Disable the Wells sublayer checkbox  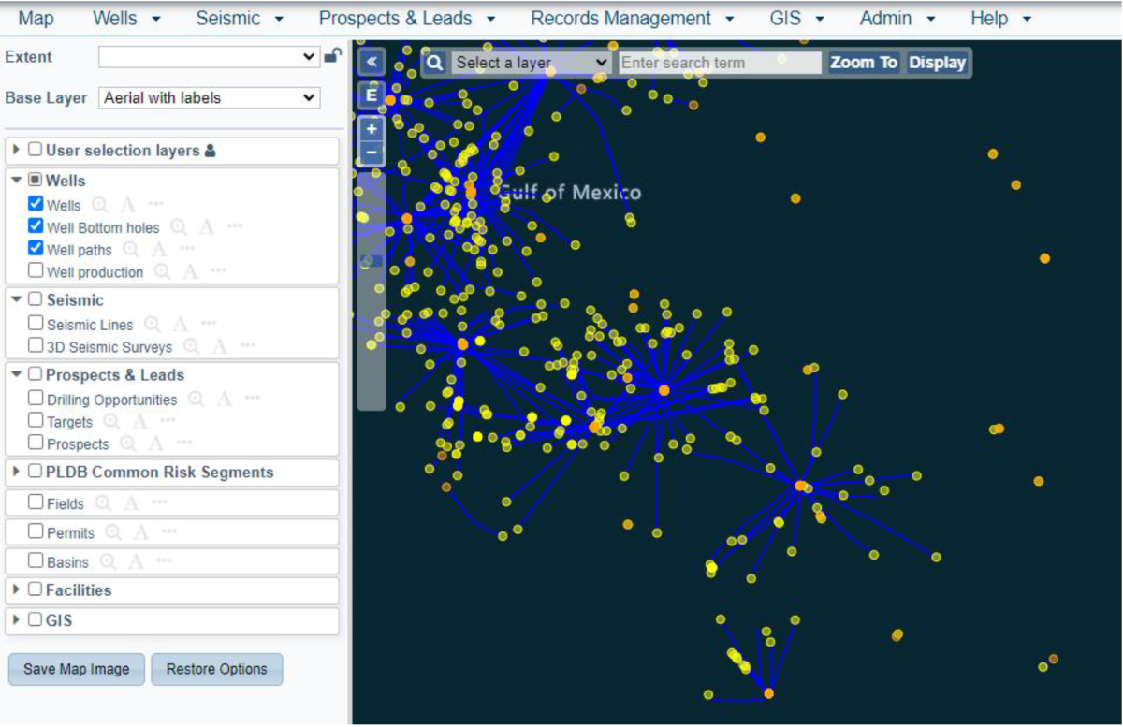pyautogui.click(x=36, y=204)
